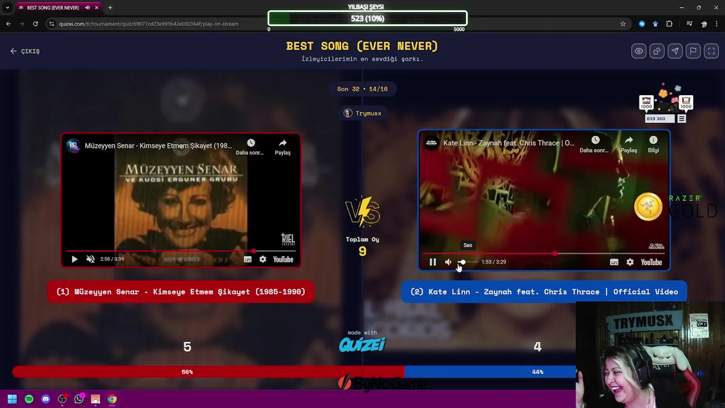Open channel avatar on left video
The width and height of the screenshot is (725, 408).
[x=73, y=146]
